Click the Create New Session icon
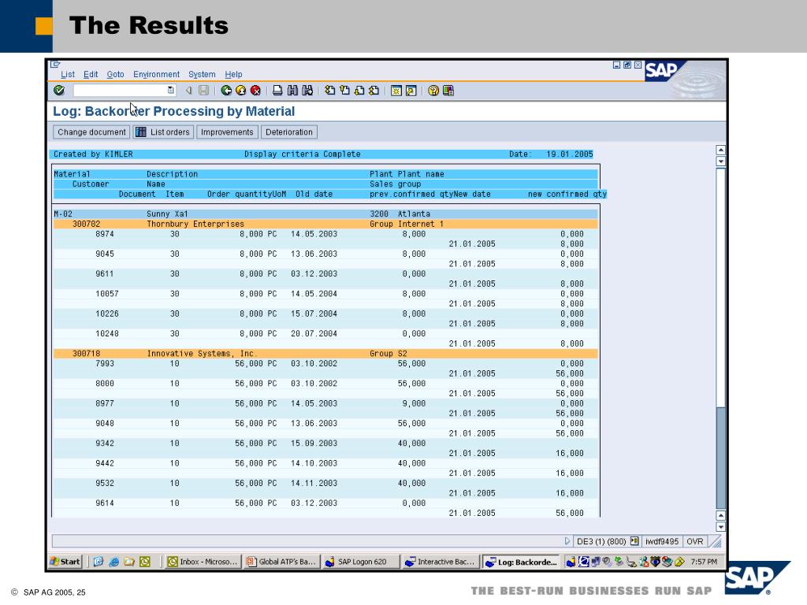 (396, 91)
